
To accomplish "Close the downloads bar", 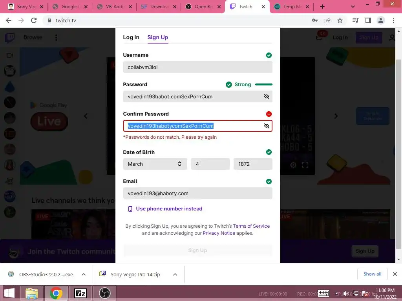I will coord(395,274).
